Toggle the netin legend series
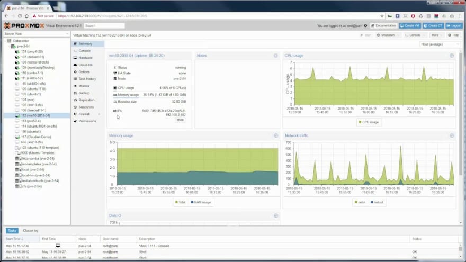466x262 pixels. tap(360, 202)
